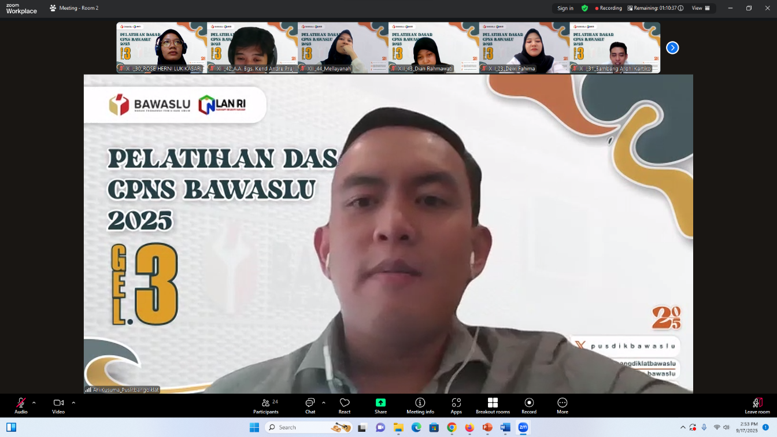Click the Sign in button

click(x=564, y=8)
